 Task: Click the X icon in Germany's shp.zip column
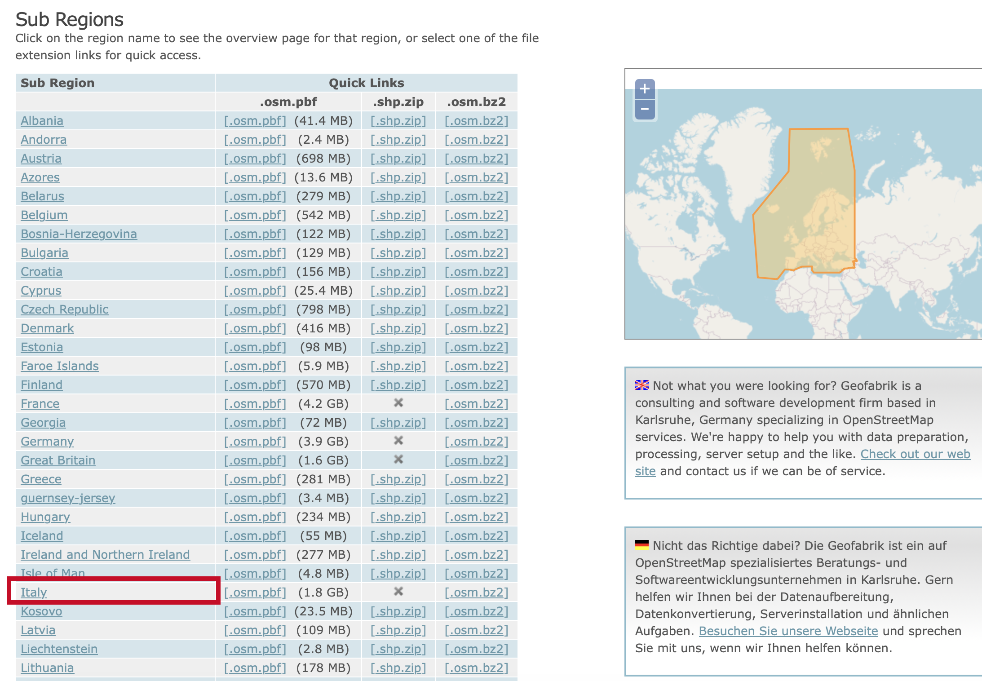click(x=398, y=441)
